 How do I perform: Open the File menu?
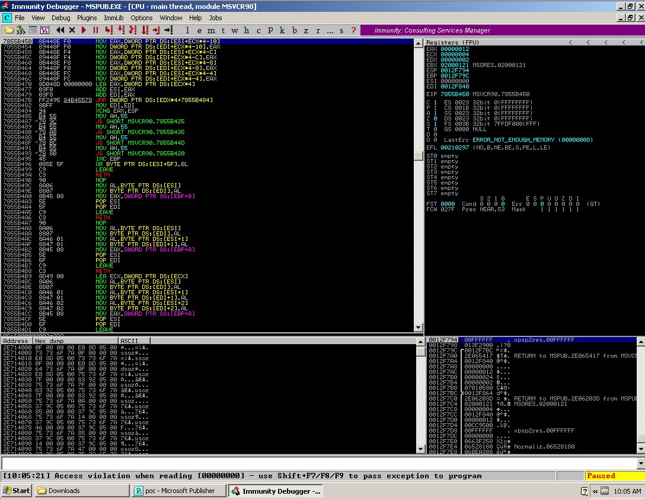20,18
